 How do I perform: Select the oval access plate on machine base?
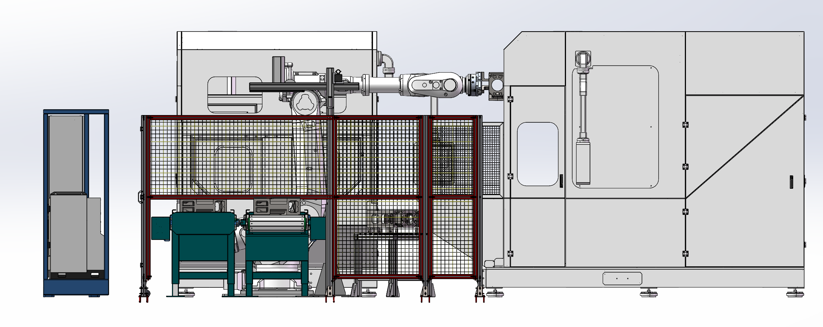622,278
